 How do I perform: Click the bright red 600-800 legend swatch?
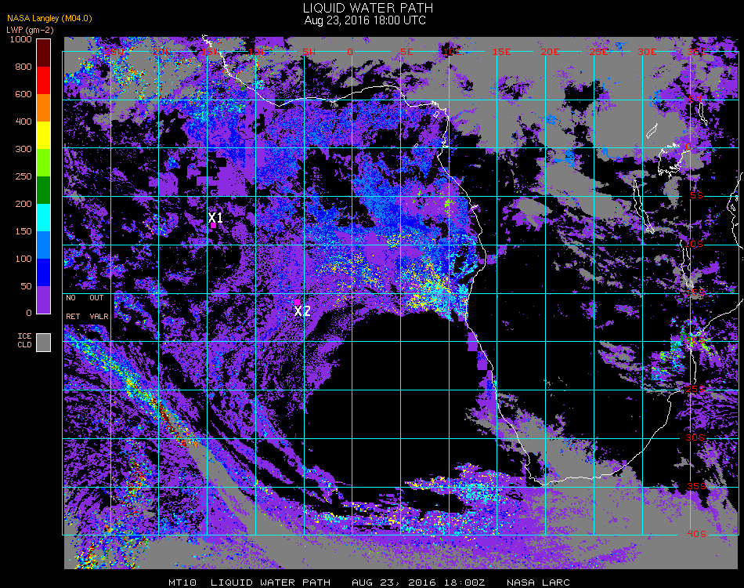(x=44, y=80)
